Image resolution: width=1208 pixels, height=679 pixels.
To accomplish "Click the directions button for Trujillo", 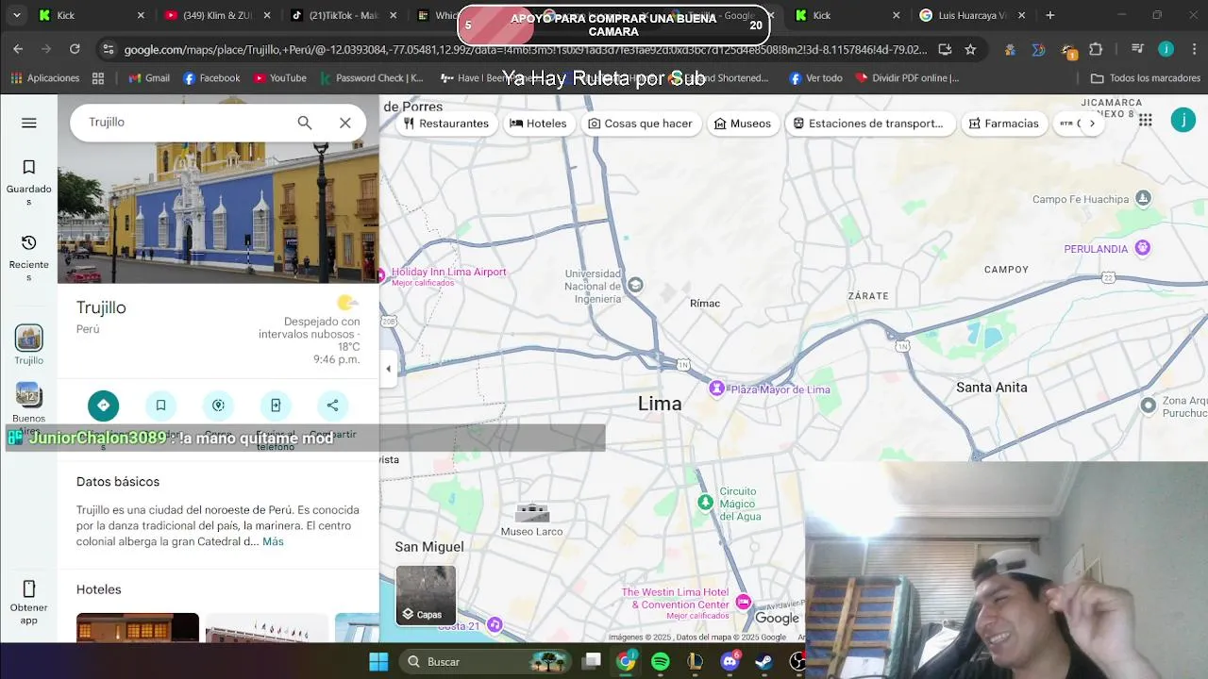I will [x=104, y=406].
